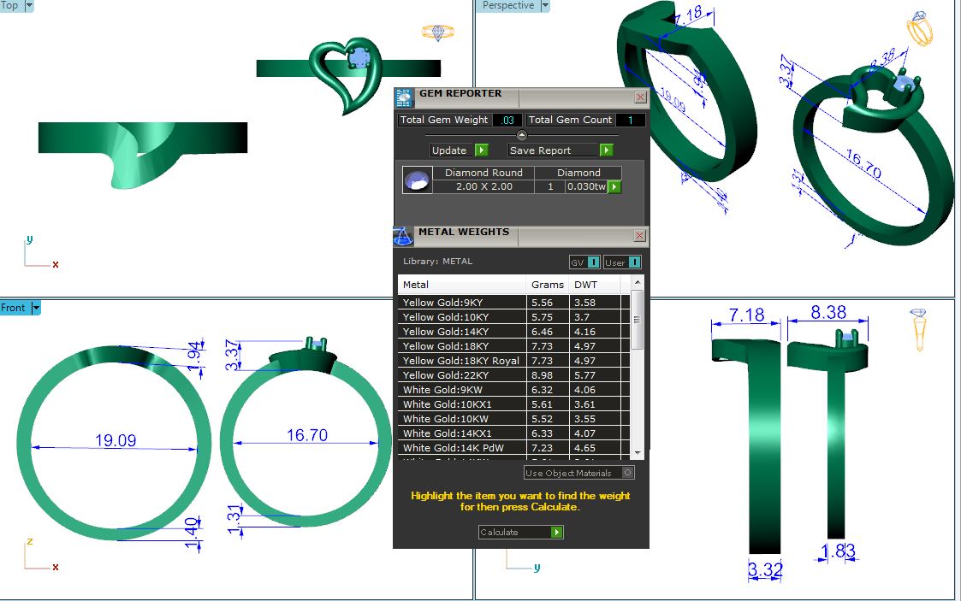The image size is (961, 601).
Task: Click the ring icon in Perspective viewport
Action: [x=920, y=30]
